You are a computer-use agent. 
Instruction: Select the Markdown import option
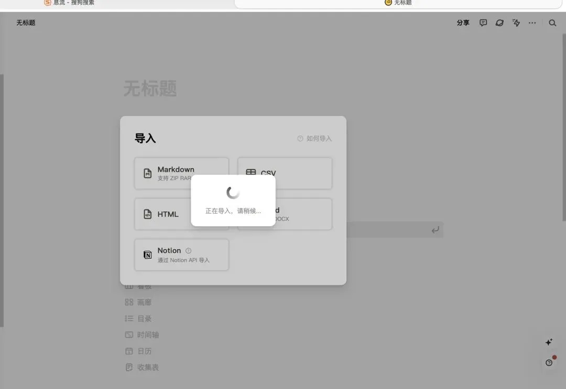point(181,173)
